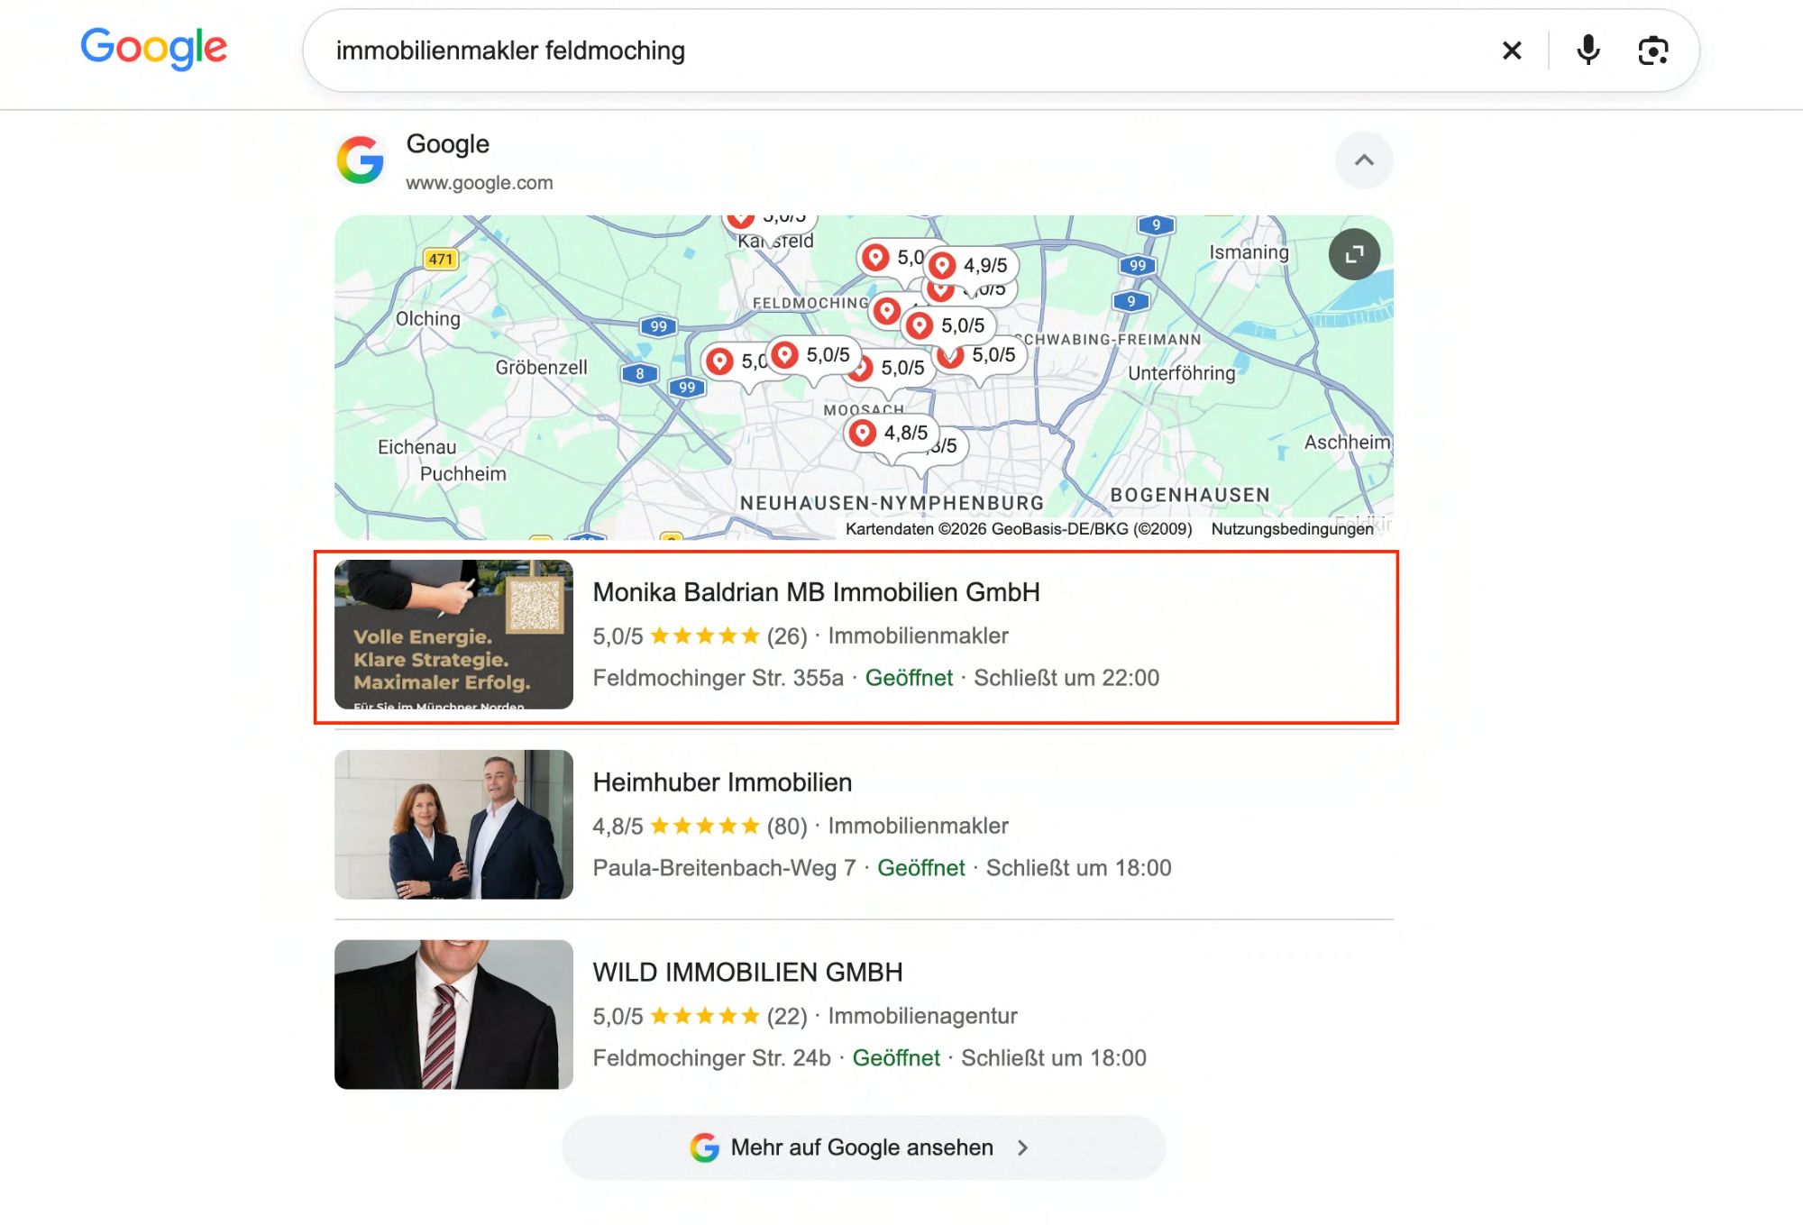Image resolution: width=1803 pixels, height=1225 pixels.
Task: Collapse the Google results section chevron
Action: [1364, 160]
